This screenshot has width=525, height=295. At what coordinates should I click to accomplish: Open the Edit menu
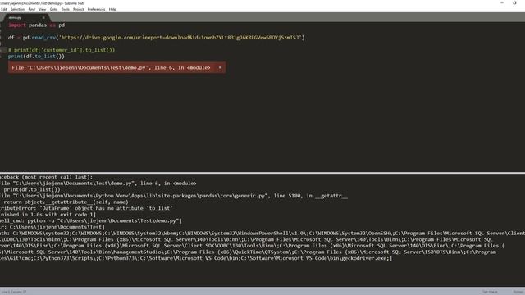coord(3,9)
